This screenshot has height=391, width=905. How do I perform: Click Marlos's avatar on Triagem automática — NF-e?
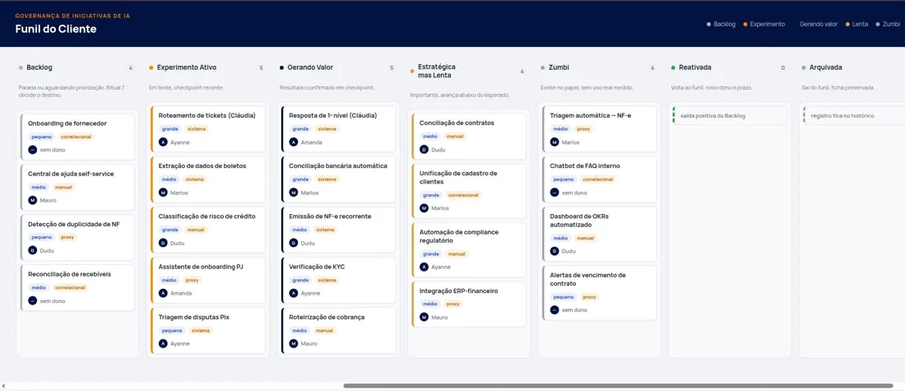554,142
